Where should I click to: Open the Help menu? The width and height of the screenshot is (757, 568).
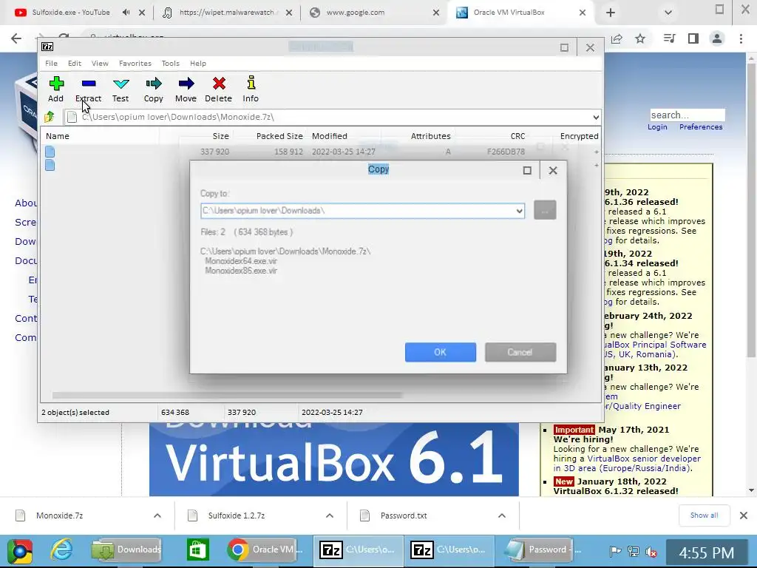(x=198, y=64)
